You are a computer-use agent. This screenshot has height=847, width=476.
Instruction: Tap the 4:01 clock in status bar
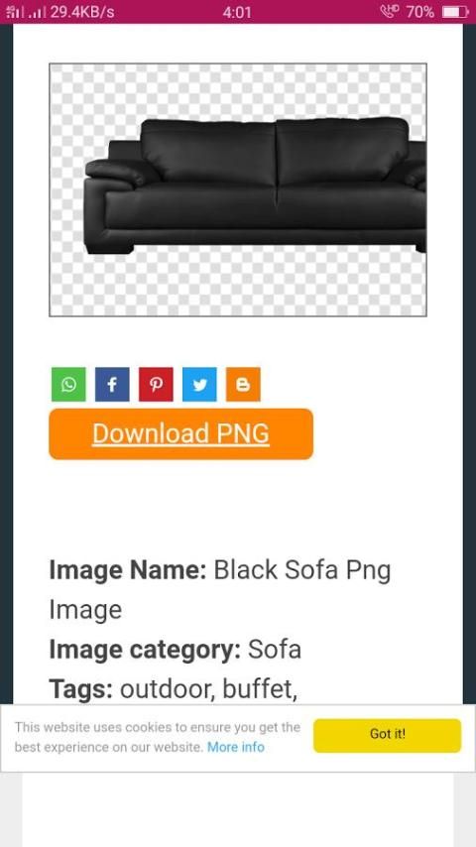237,12
